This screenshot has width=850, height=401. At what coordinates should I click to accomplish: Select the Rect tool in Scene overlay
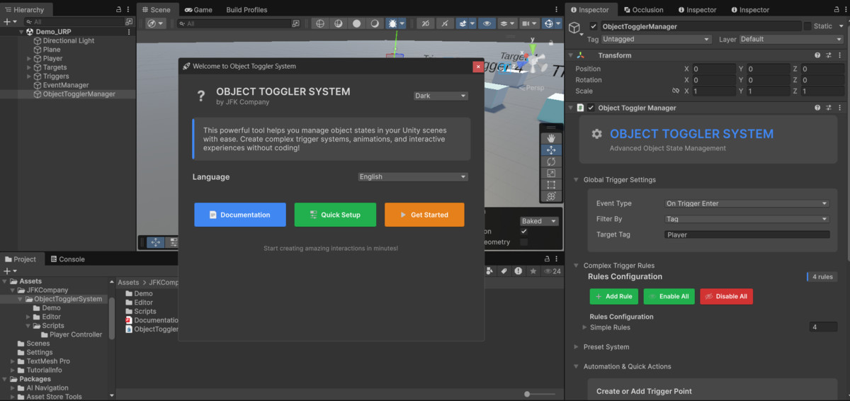tap(551, 184)
